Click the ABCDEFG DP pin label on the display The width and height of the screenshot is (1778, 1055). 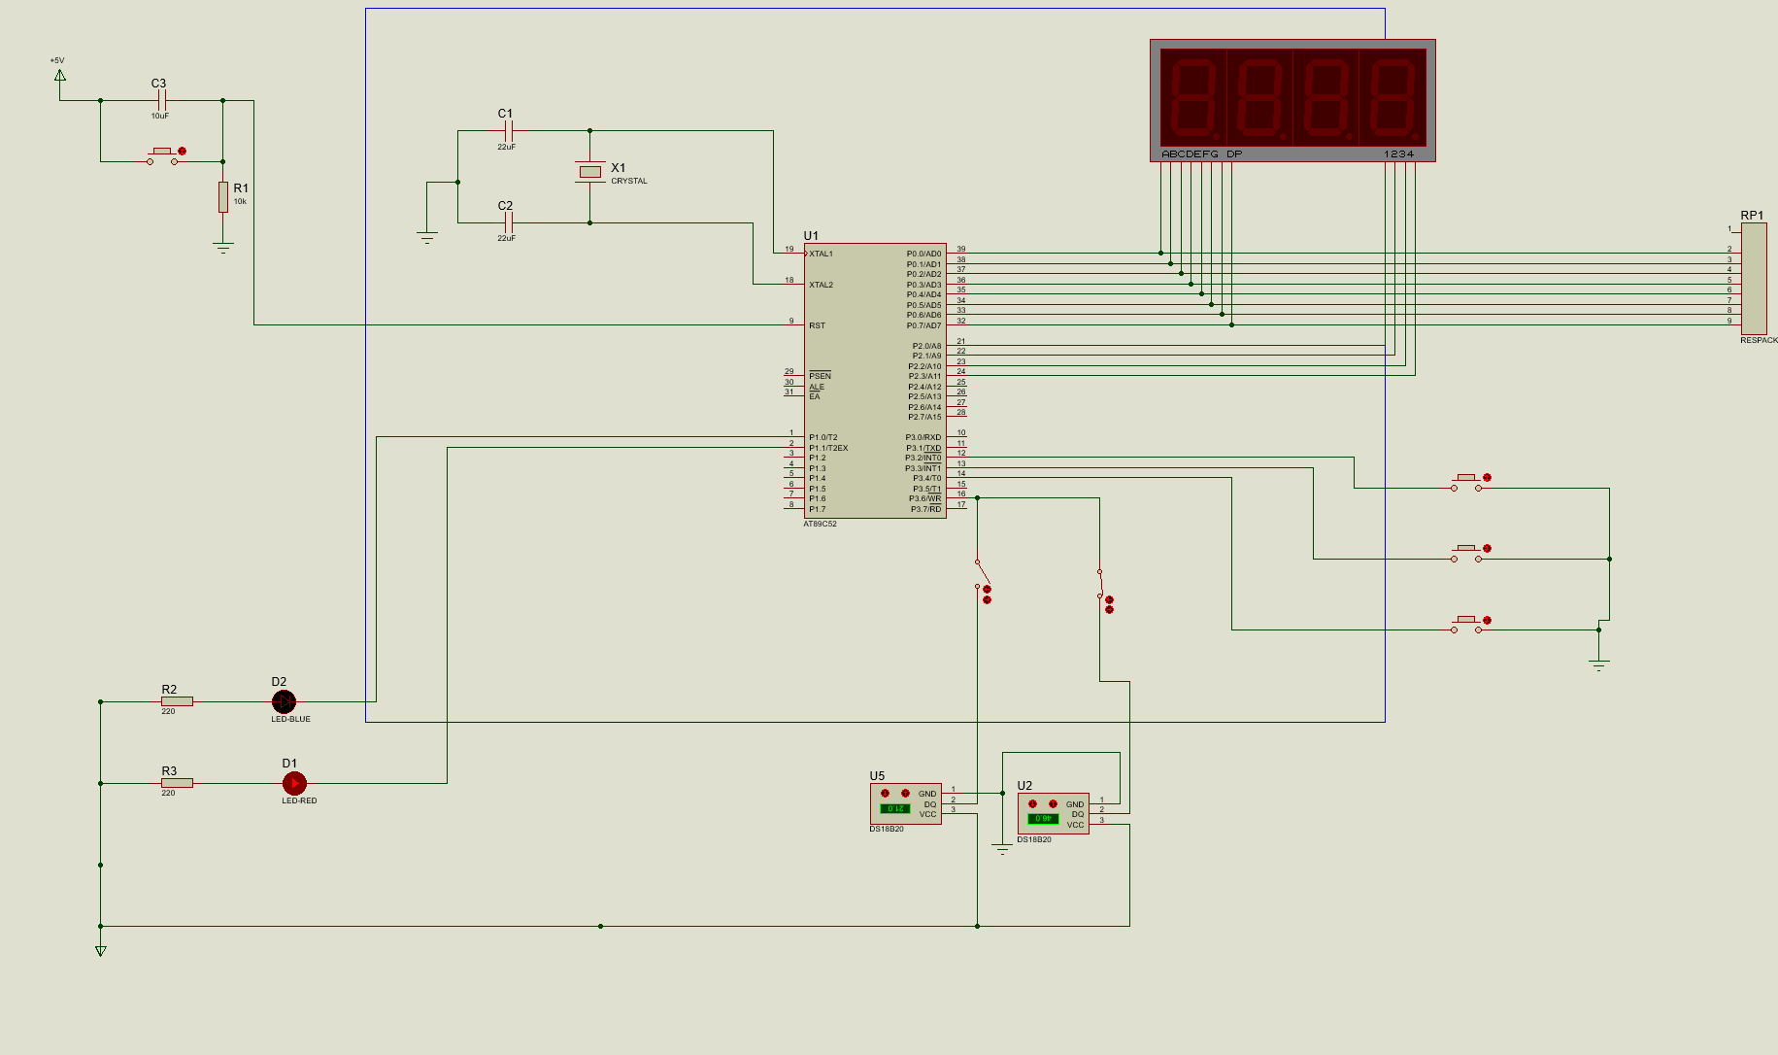[1202, 154]
